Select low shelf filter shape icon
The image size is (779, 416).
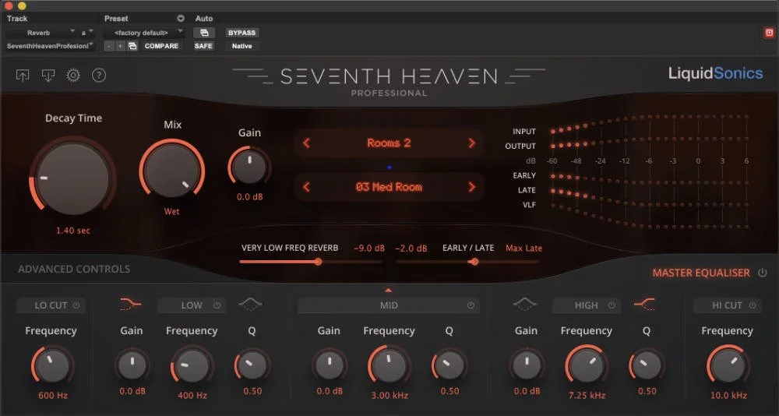131,303
